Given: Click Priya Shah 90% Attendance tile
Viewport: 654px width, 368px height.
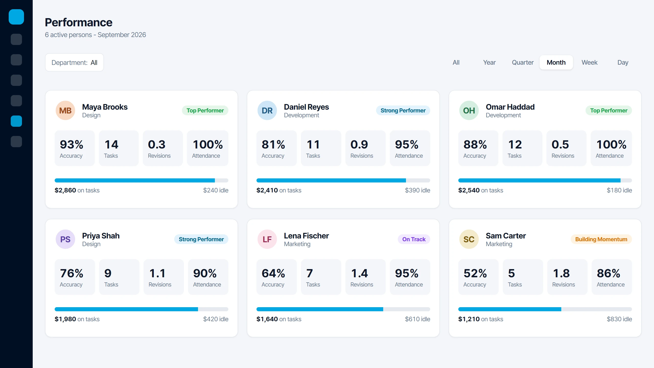Looking at the screenshot, I should coord(208,277).
